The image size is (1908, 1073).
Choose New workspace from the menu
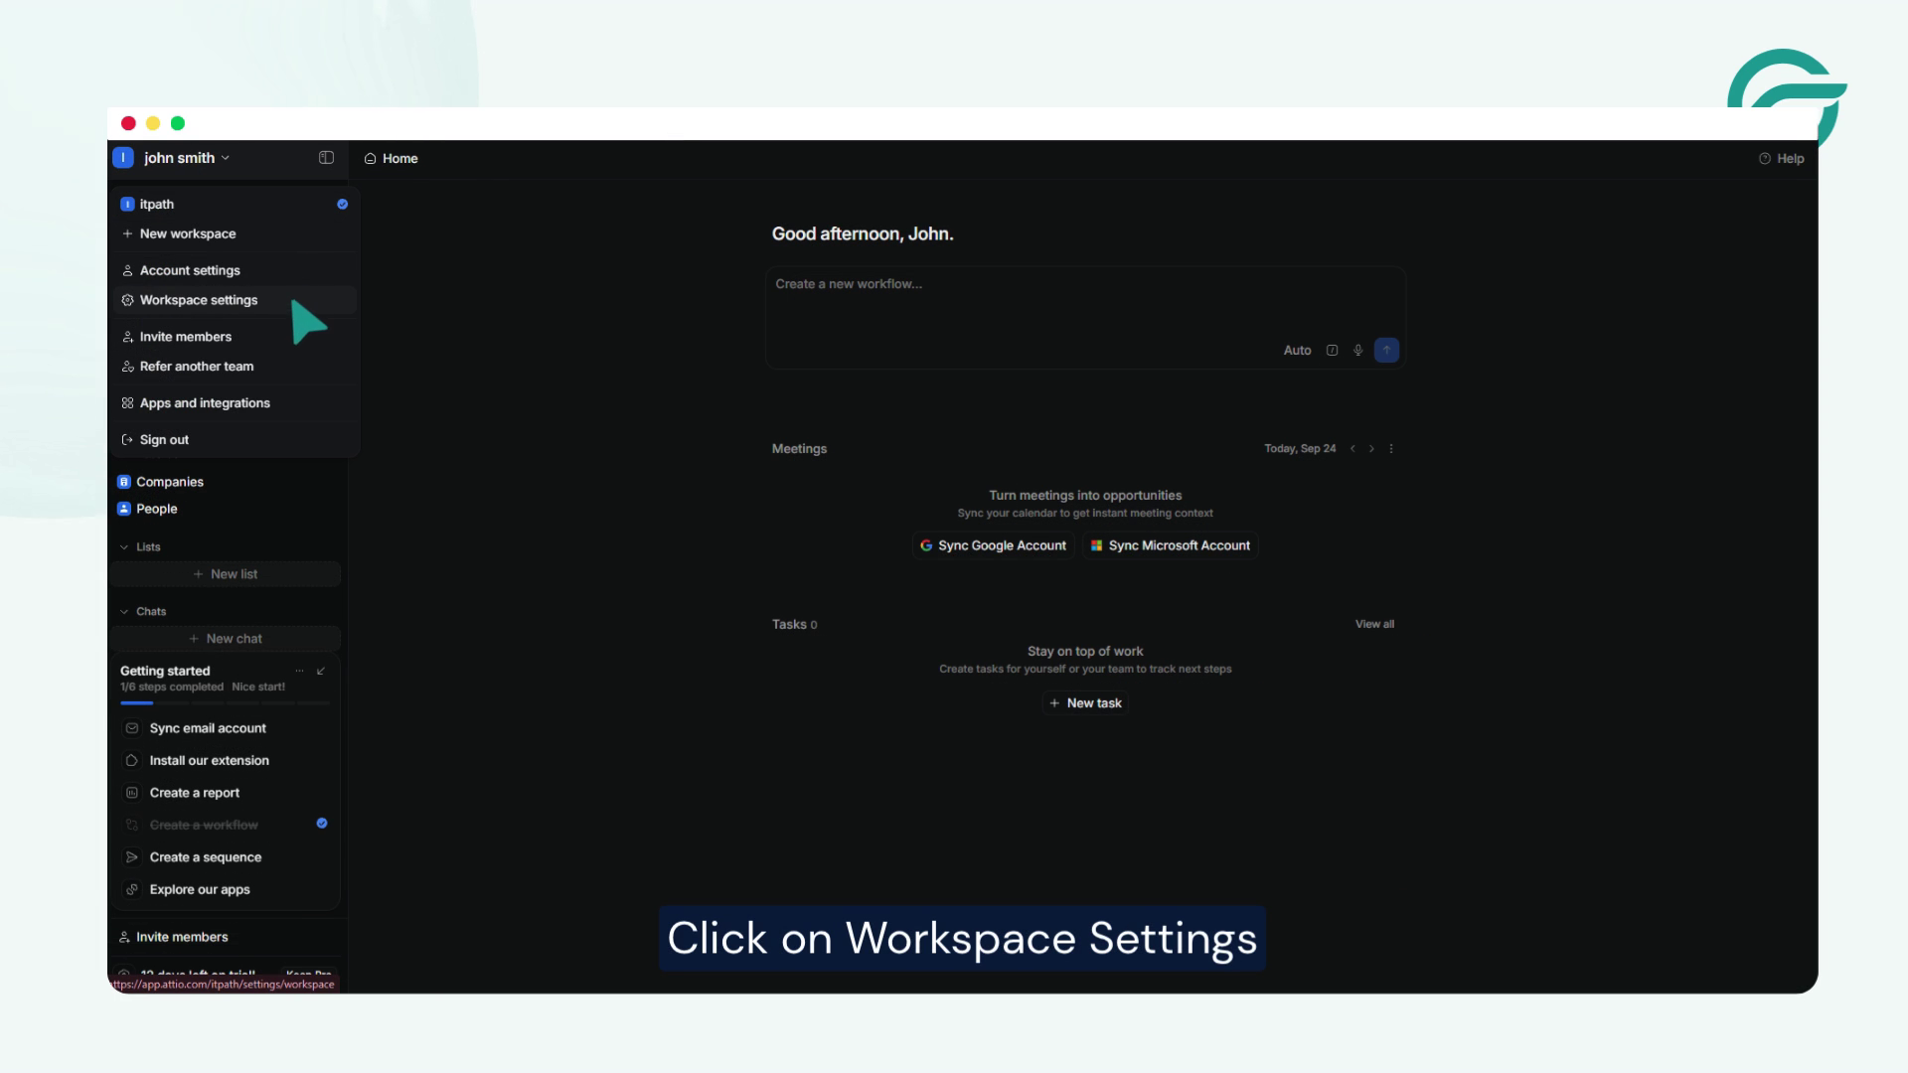click(235, 233)
